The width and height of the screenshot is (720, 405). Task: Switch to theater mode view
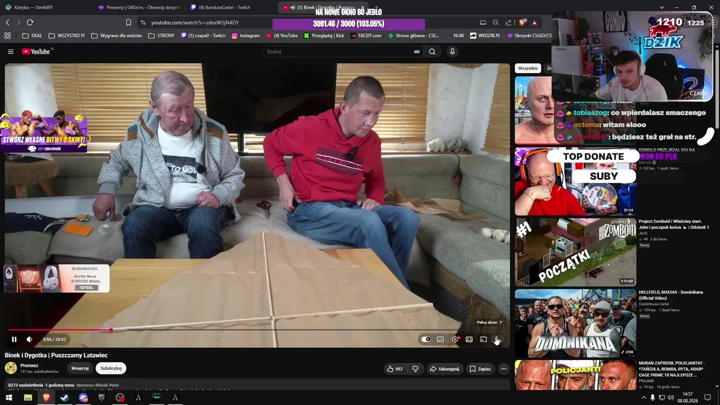point(469,339)
